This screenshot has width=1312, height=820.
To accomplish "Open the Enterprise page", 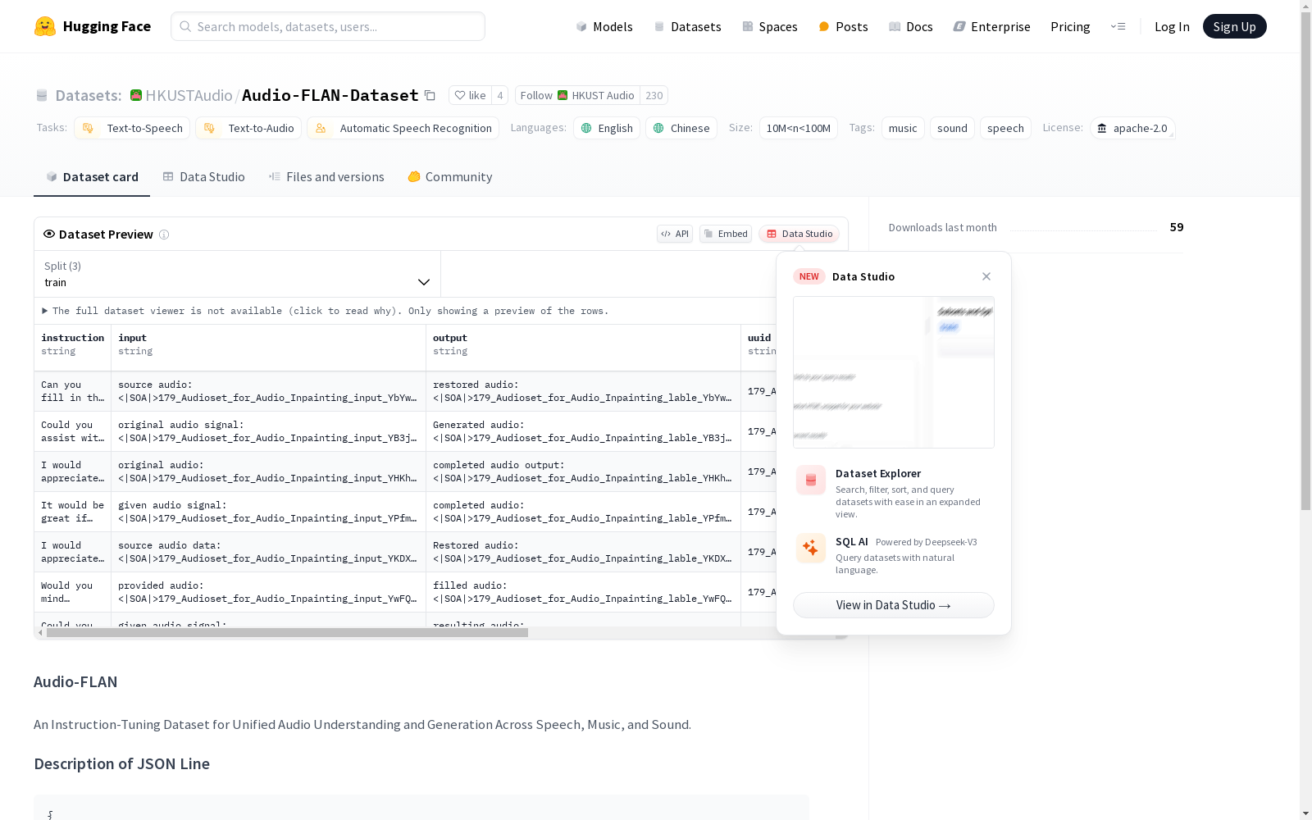I will [991, 26].
